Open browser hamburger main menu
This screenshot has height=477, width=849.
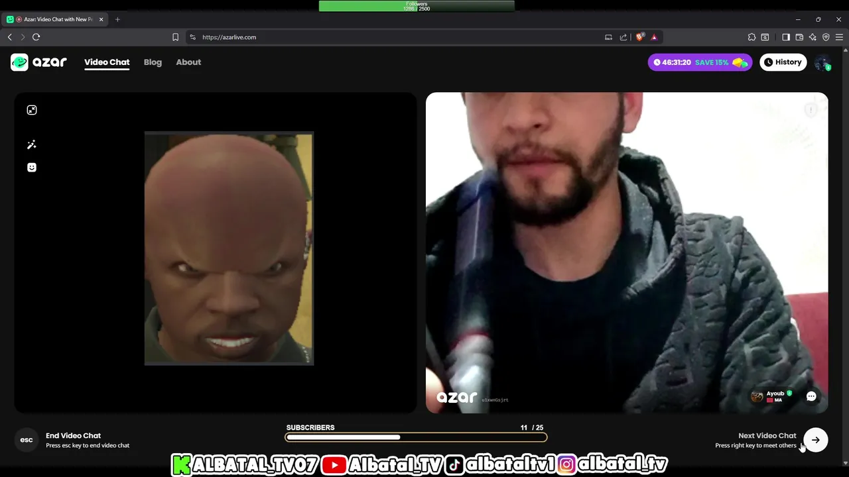coord(839,37)
